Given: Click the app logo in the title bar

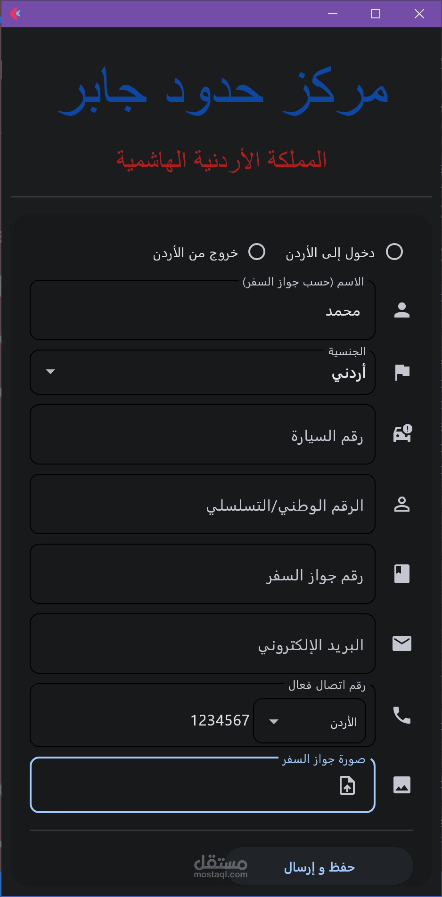Looking at the screenshot, I should [16, 14].
